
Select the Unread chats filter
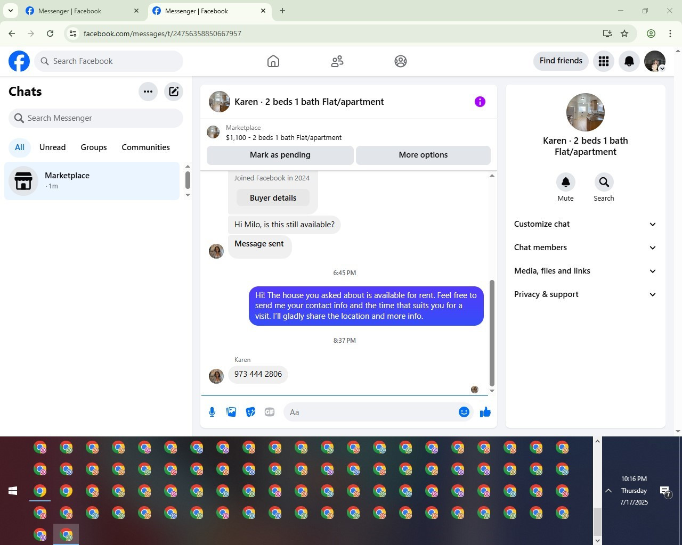tap(53, 147)
